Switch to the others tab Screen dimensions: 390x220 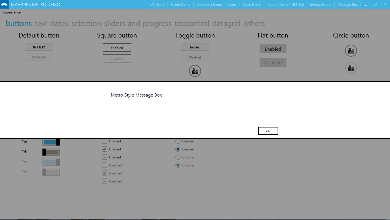[x=254, y=23]
